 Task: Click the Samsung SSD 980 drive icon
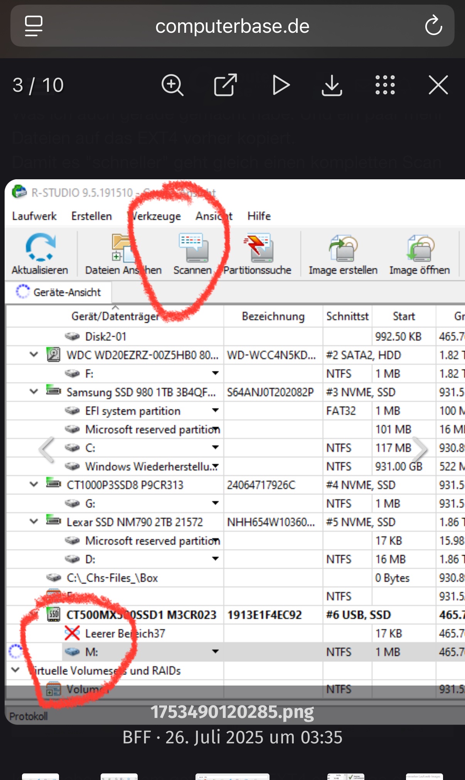(x=53, y=391)
